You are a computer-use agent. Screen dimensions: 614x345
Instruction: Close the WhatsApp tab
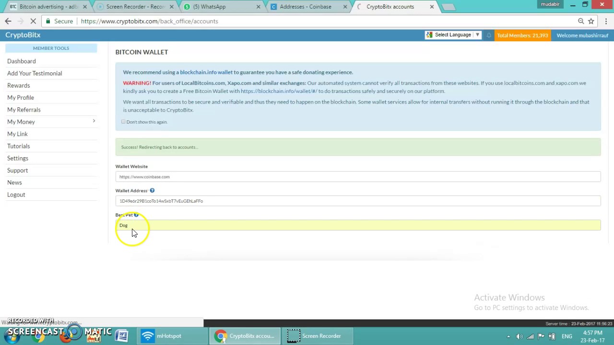pos(258,7)
